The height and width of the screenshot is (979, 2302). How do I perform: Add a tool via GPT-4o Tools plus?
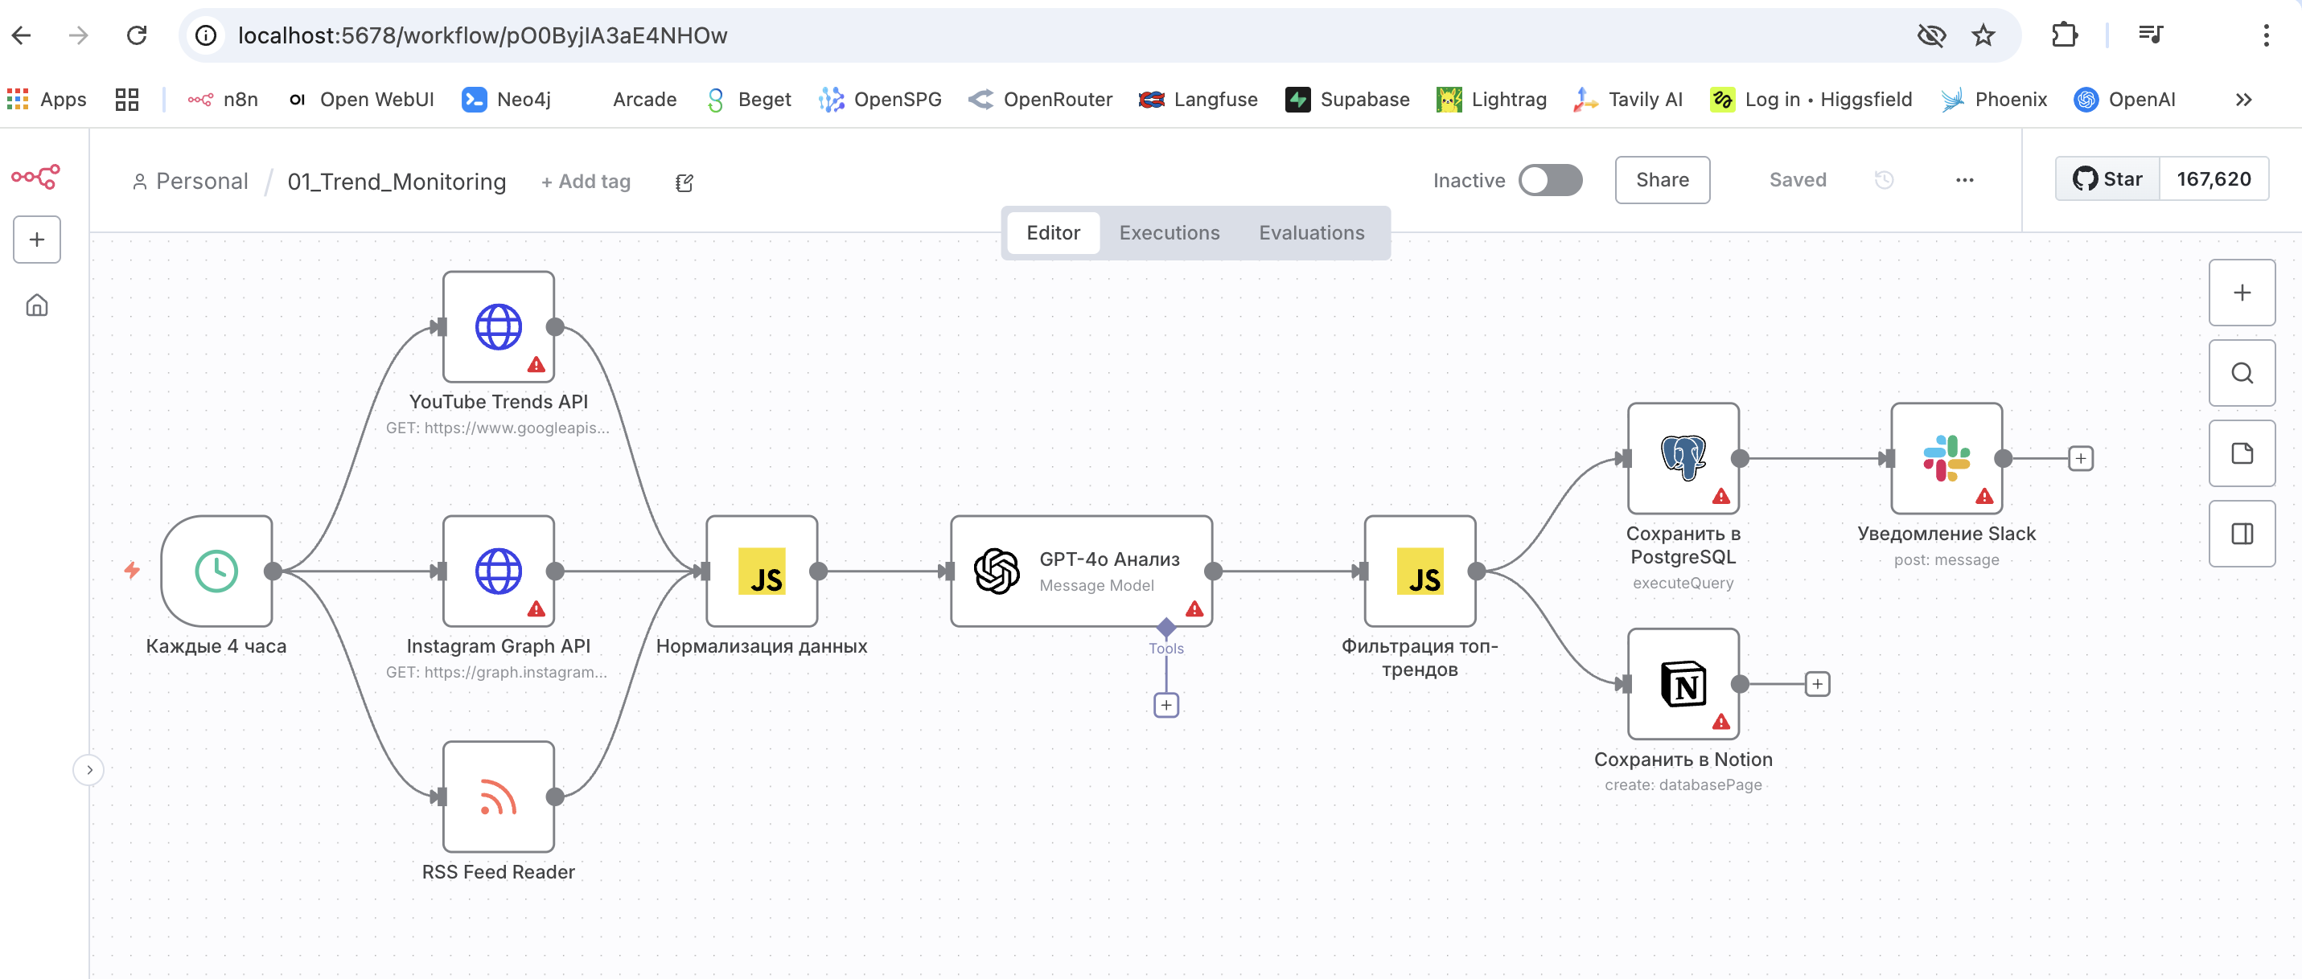coord(1165,705)
